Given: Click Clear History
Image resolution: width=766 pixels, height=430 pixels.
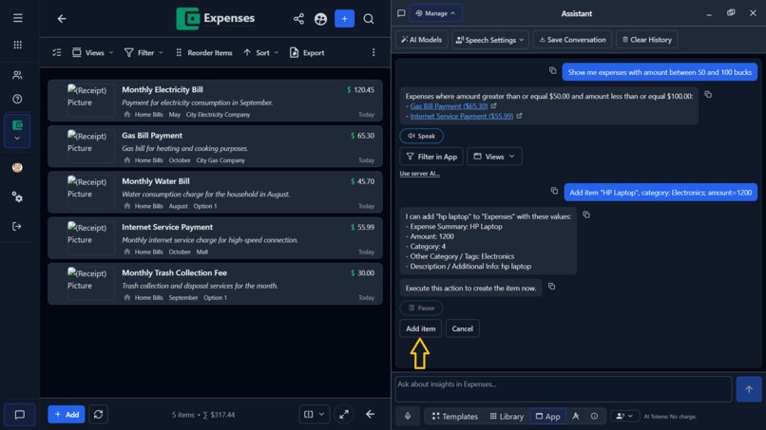Looking at the screenshot, I should (x=647, y=40).
